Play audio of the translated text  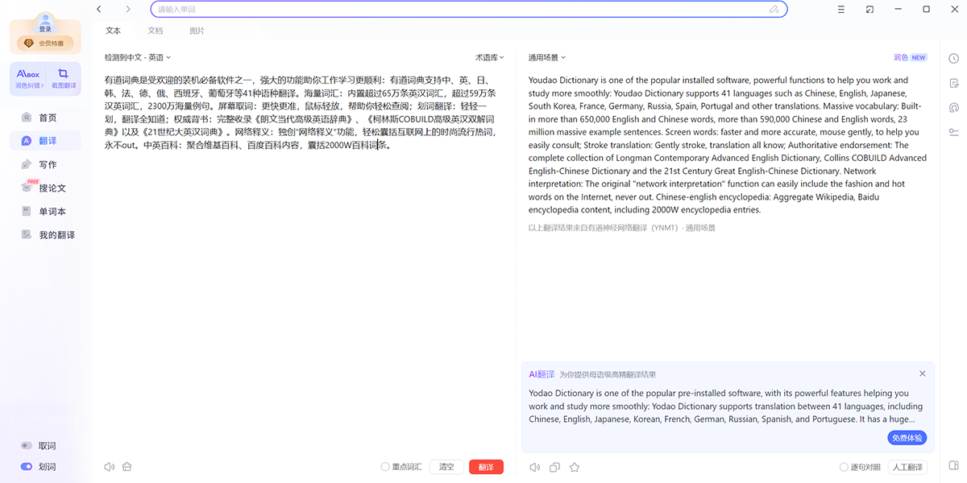click(534, 467)
